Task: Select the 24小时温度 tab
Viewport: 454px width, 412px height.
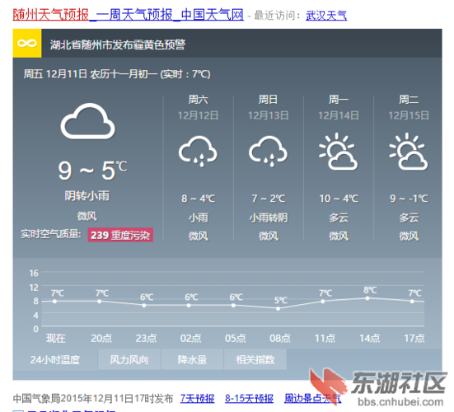Action: tap(55, 359)
